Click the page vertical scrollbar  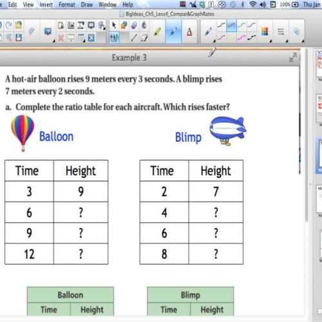tap(307, 135)
